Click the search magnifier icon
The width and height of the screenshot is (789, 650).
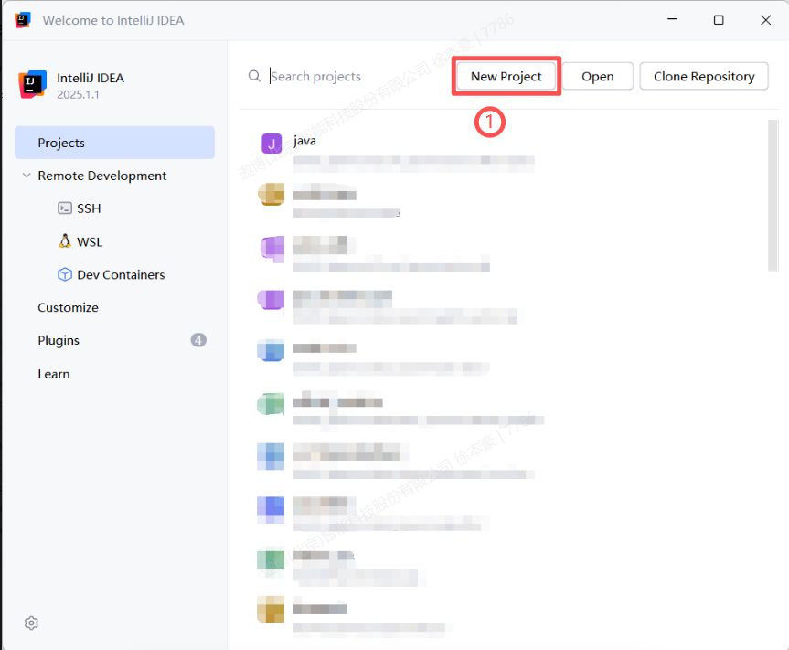[254, 77]
